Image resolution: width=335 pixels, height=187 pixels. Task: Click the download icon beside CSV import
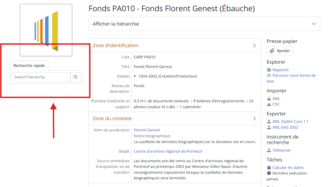point(269,104)
